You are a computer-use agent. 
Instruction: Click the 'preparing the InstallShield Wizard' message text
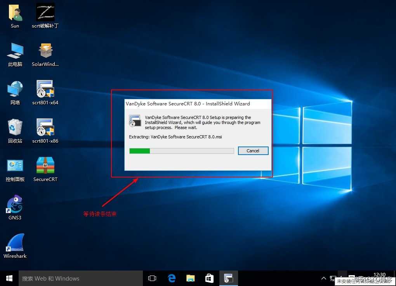(x=203, y=122)
